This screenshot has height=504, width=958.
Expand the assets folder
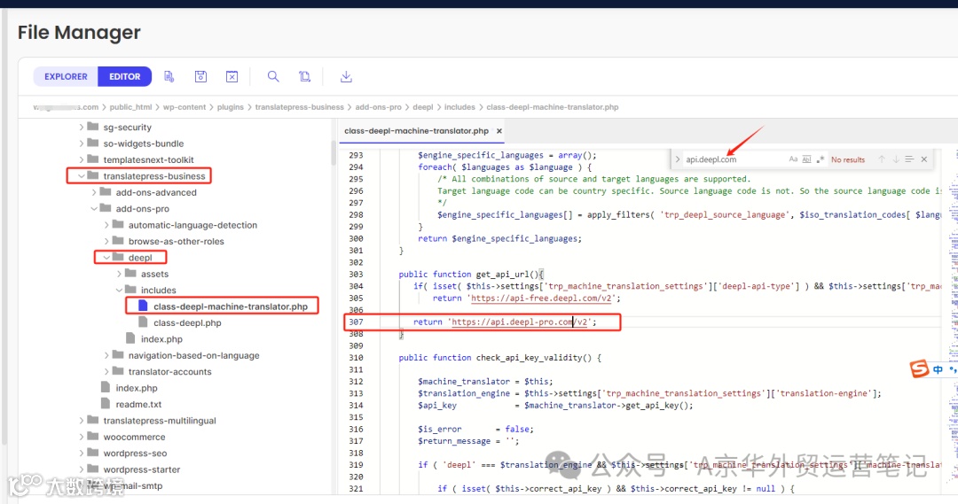(119, 274)
